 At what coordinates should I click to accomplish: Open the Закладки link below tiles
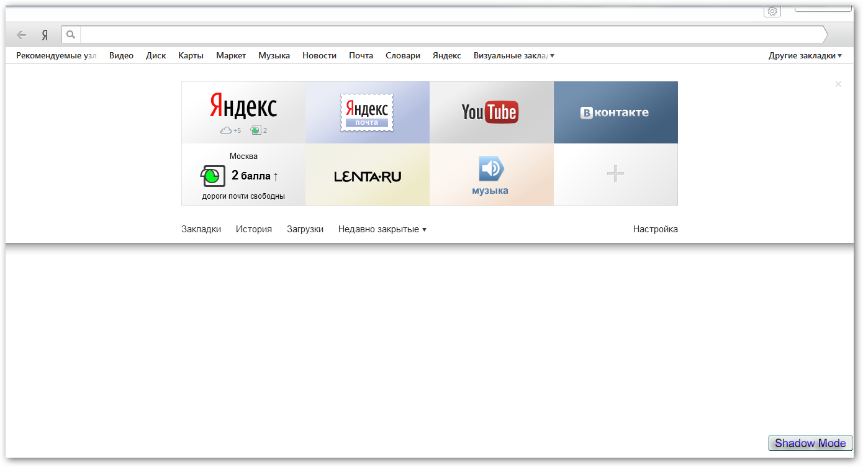point(201,229)
